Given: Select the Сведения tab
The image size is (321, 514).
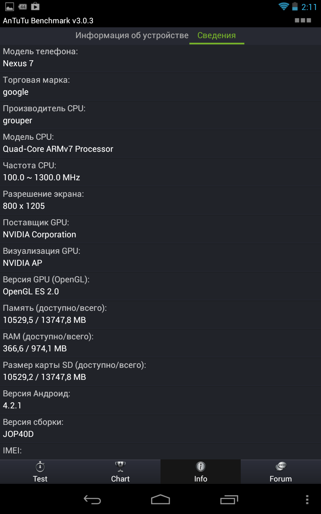Looking at the screenshot, I should tap(217, 35).
